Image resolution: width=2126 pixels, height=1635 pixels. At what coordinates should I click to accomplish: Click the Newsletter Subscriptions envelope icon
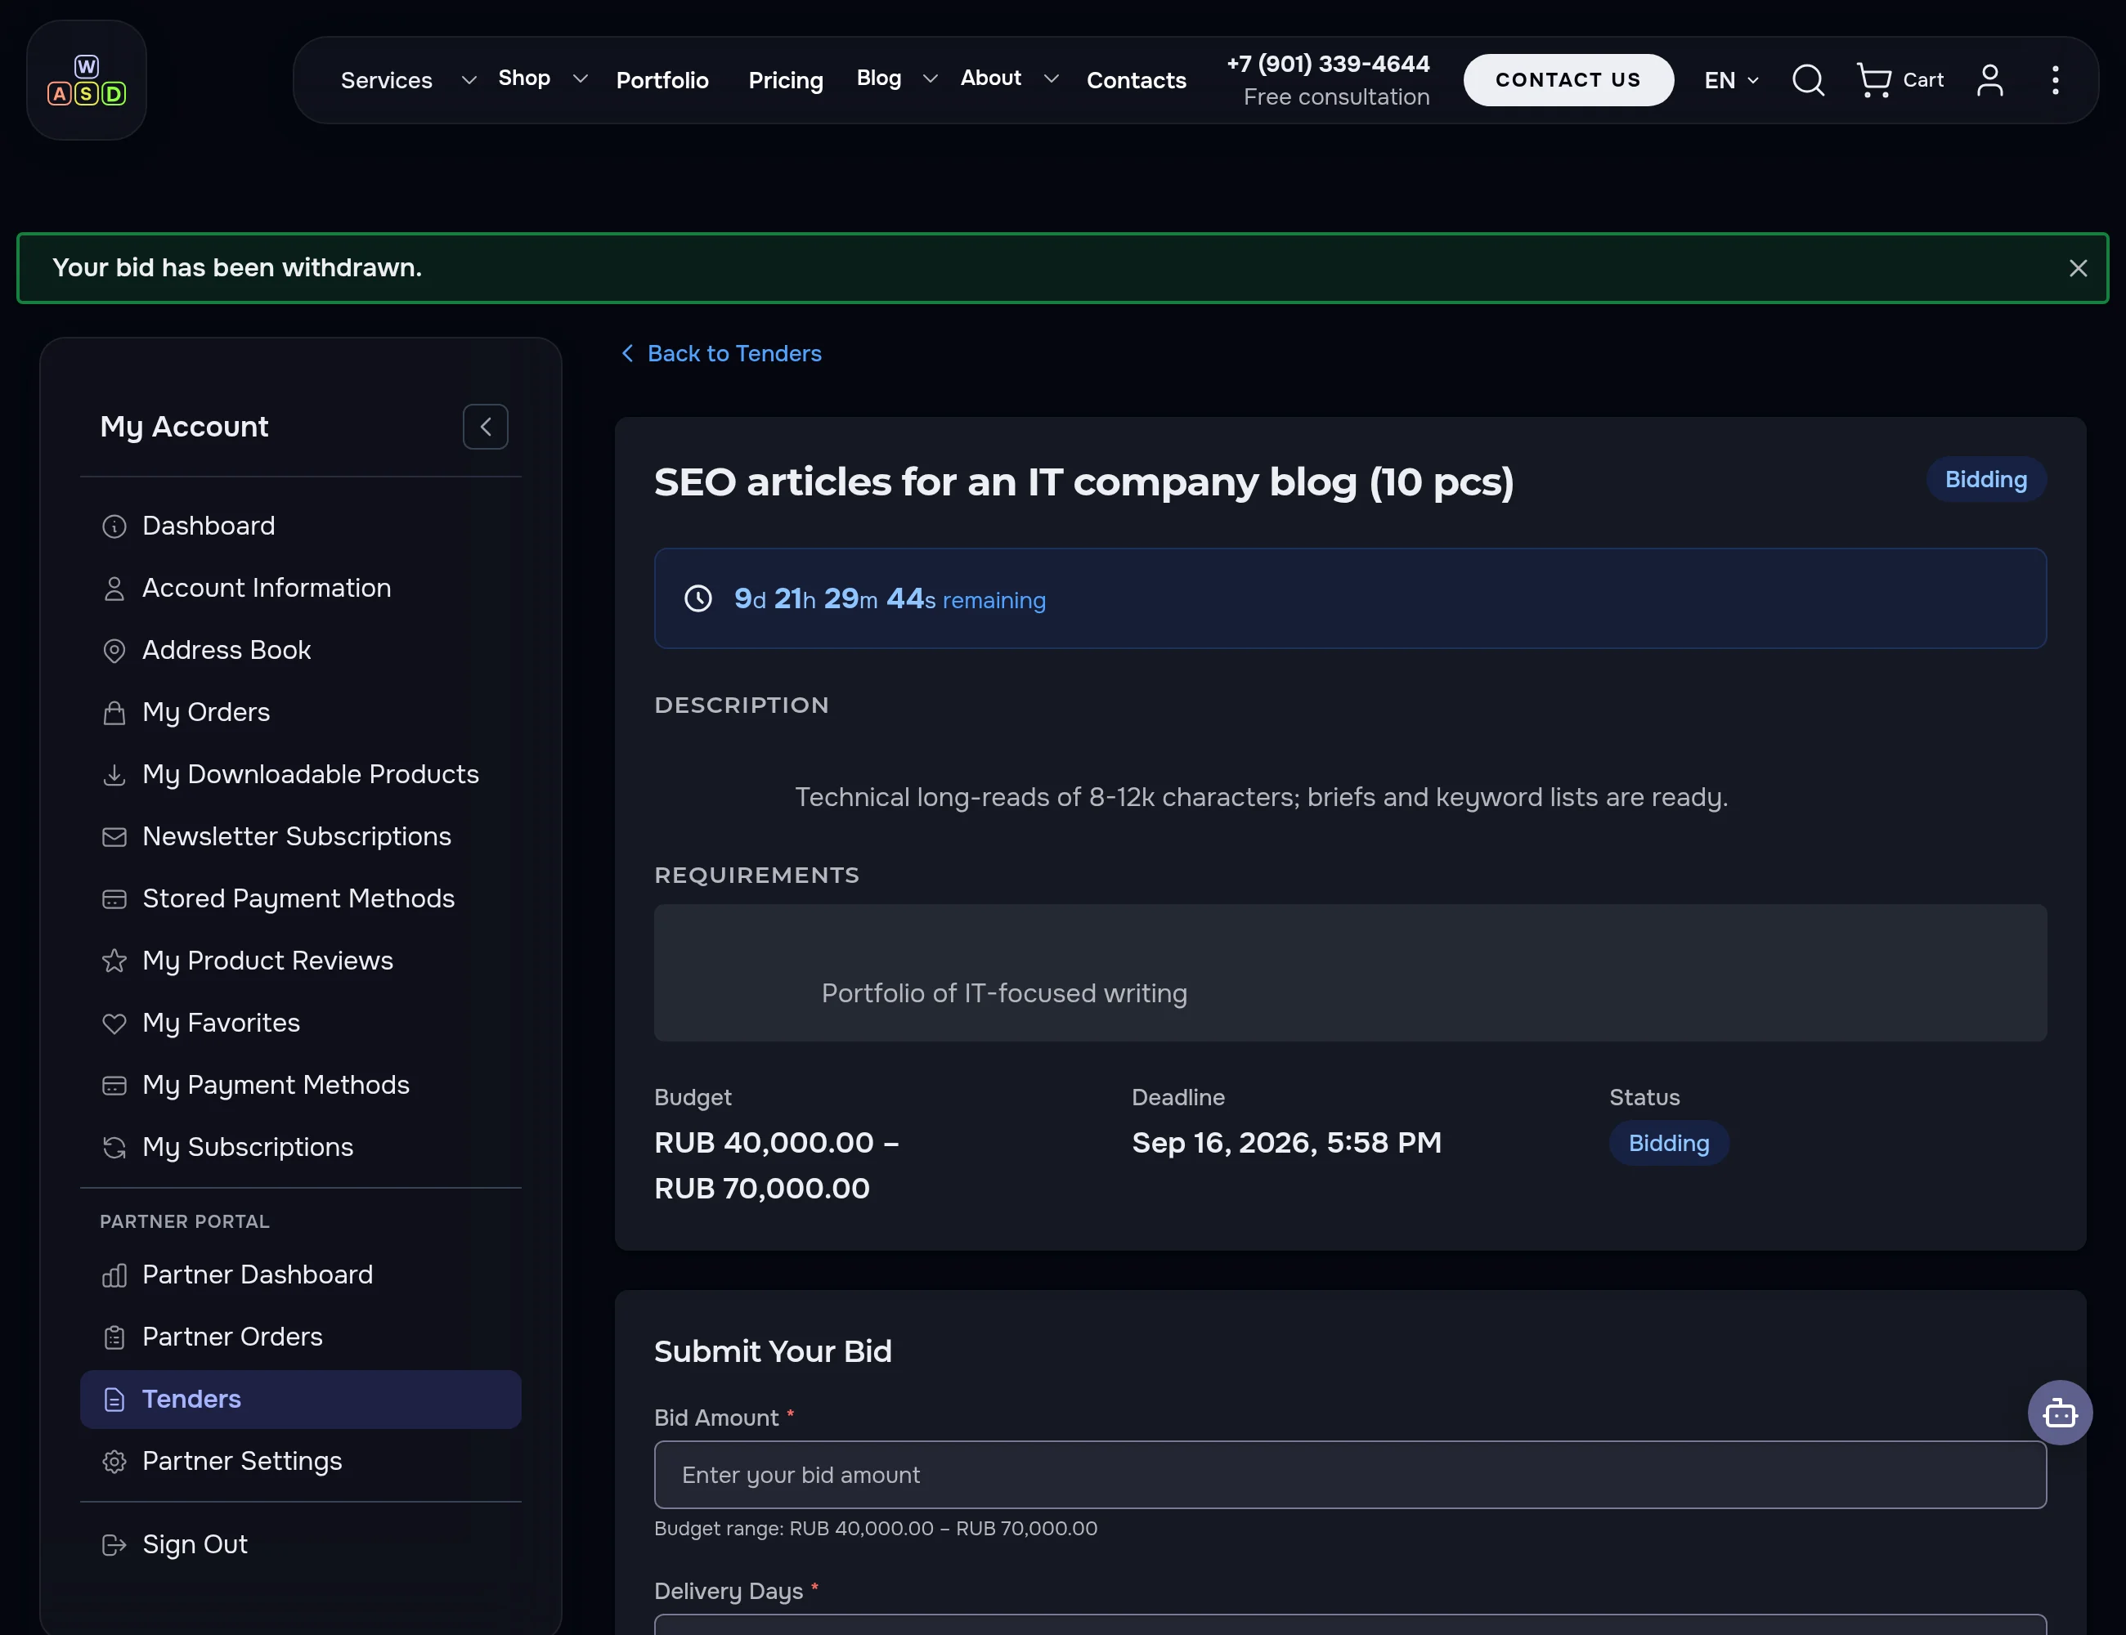[x=114, y=837]
